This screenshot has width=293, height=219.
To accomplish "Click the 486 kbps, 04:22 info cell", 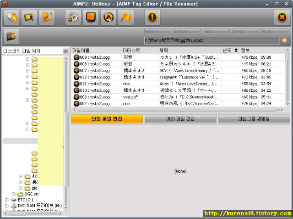I will pyautogui.click(x=256, y=90).
